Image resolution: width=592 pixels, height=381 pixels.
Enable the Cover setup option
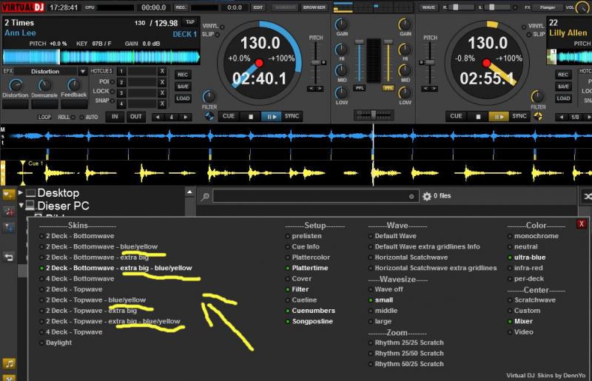click(299, 279)
